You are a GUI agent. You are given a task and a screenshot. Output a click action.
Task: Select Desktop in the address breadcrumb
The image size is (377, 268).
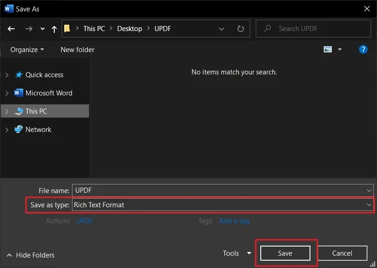tap(129, 28)
